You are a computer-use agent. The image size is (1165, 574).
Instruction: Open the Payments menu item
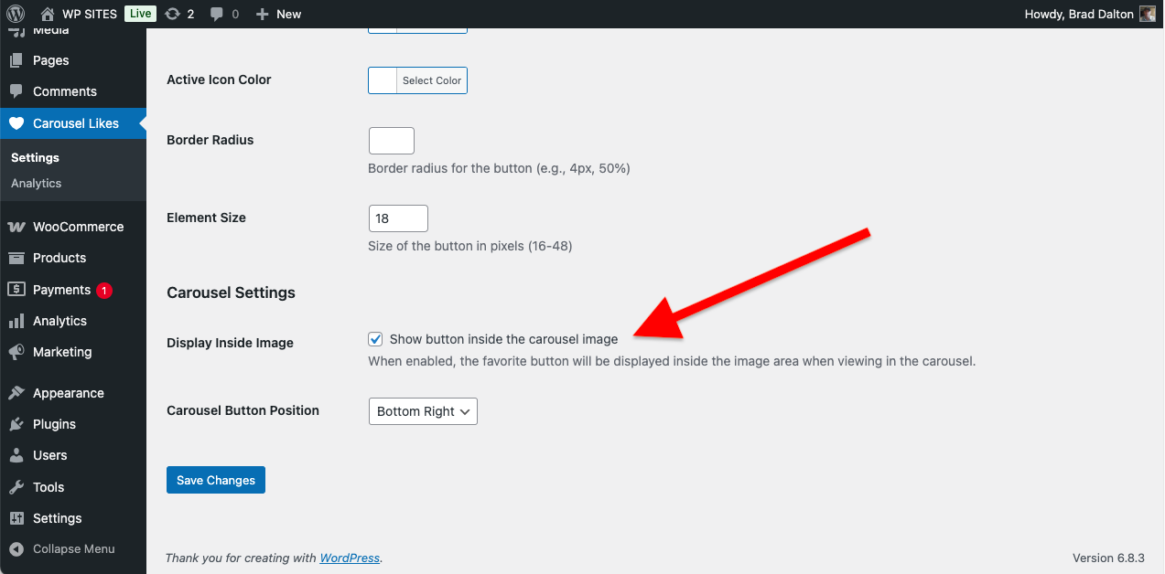(x=61, y=290)
